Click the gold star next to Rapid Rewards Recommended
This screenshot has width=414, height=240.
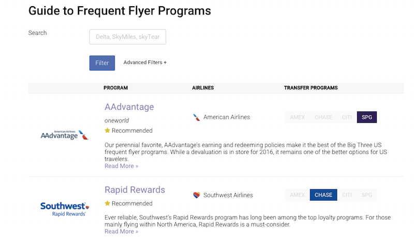click(x=107, y=203)
